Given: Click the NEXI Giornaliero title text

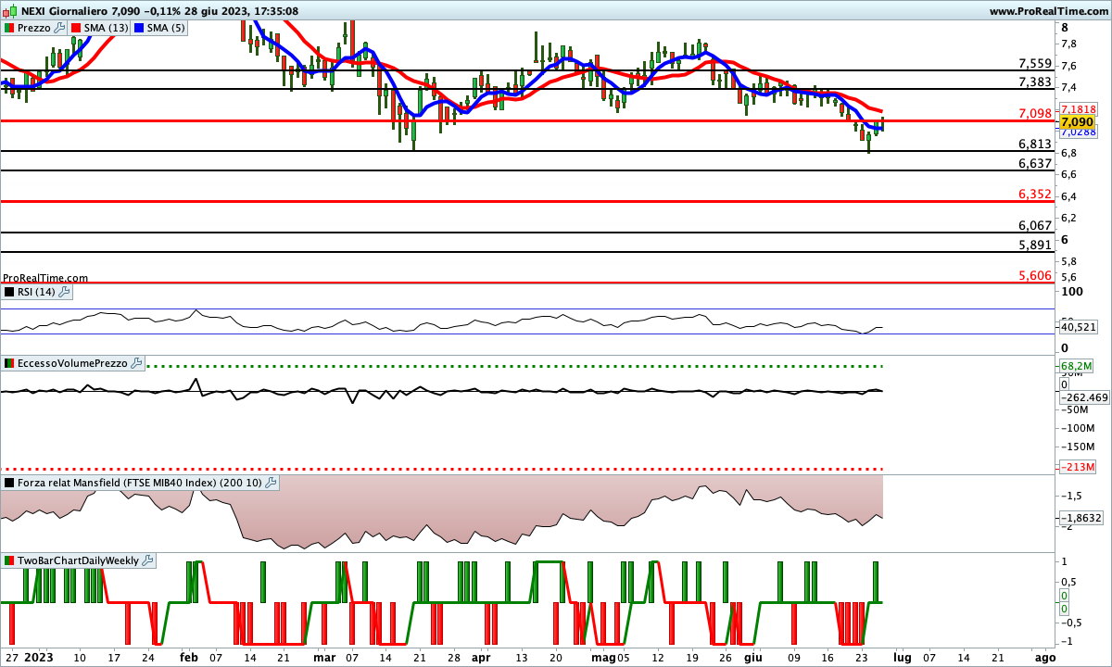Looking at the screenshot, I should [x=66, y=11].
